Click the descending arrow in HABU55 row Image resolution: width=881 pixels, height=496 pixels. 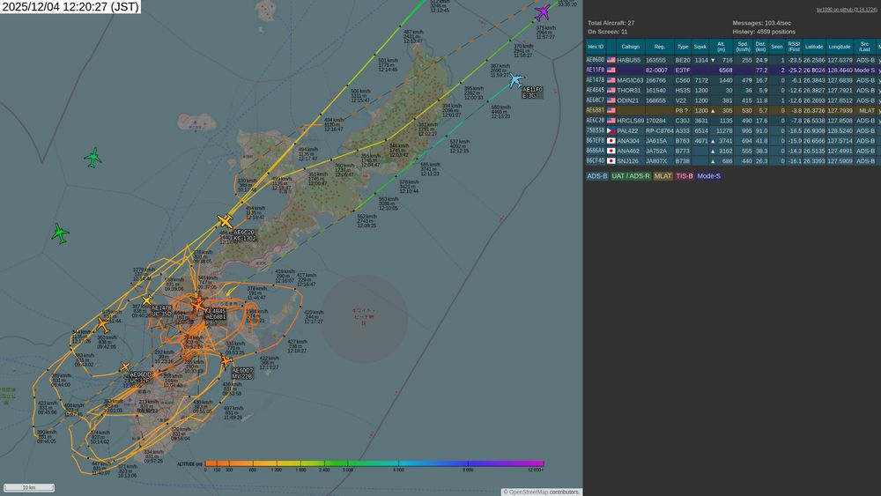(x=713, y=60)
